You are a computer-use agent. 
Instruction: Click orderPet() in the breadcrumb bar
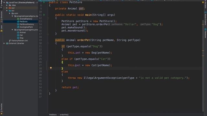64,115
